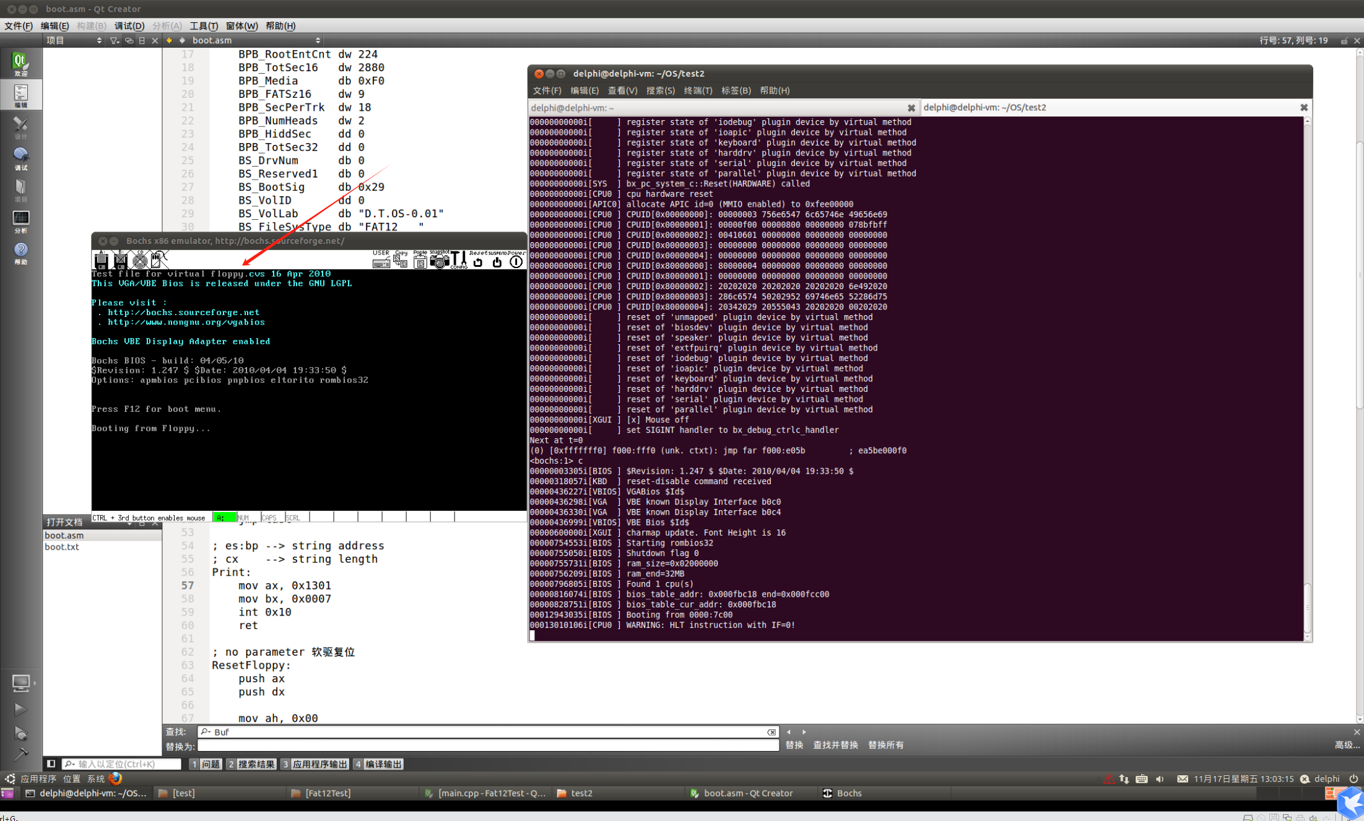This screenshot has height=821, width=1364.
Task: Open the Bochs CONFIG tools icon
Action: point(459,260)
